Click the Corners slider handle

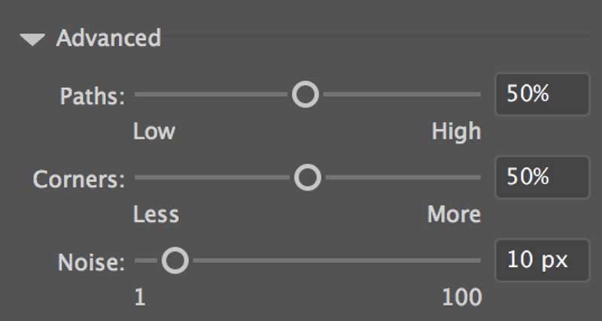pyautogui.click(x=307, y=178)
